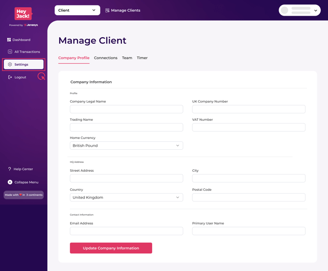The image size is (328, 271).
Task: Click the Collapse Menu circle icon
Action: [x=10, y=182]
